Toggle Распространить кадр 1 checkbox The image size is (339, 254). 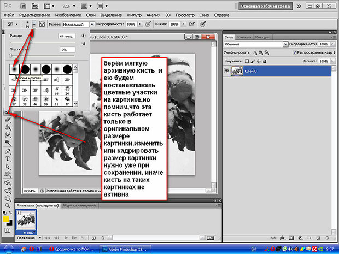click(x=295, y=52)
